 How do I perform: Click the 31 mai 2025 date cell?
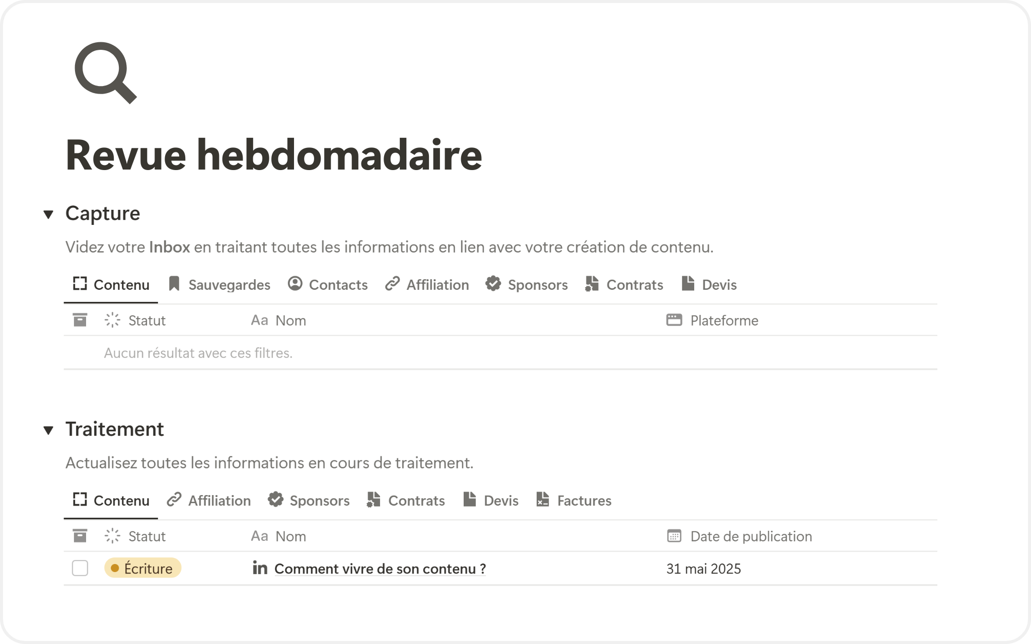[x=703, y=569]
